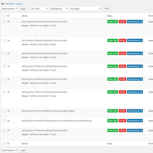Open the All Time period dropdown
The width and height of the screenshot is (153, 153).
39,9
